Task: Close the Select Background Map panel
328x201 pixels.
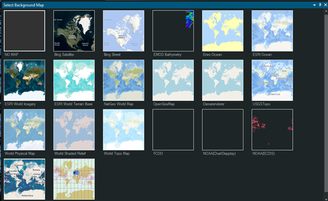Action: 325,5
